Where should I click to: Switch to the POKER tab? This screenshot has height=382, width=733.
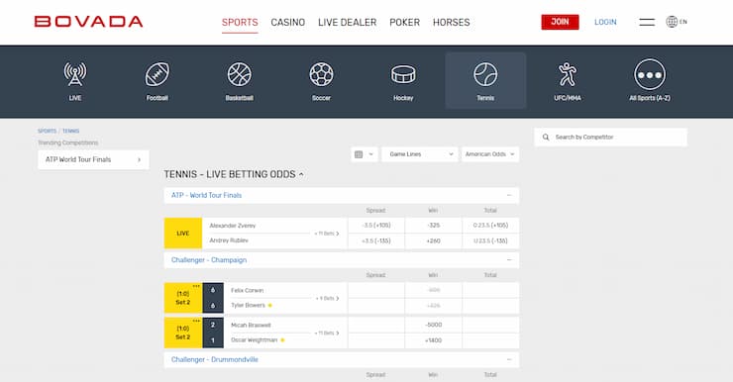405,23
